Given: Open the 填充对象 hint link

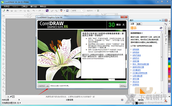Looking at the screenshot, I should pos(136,79).
